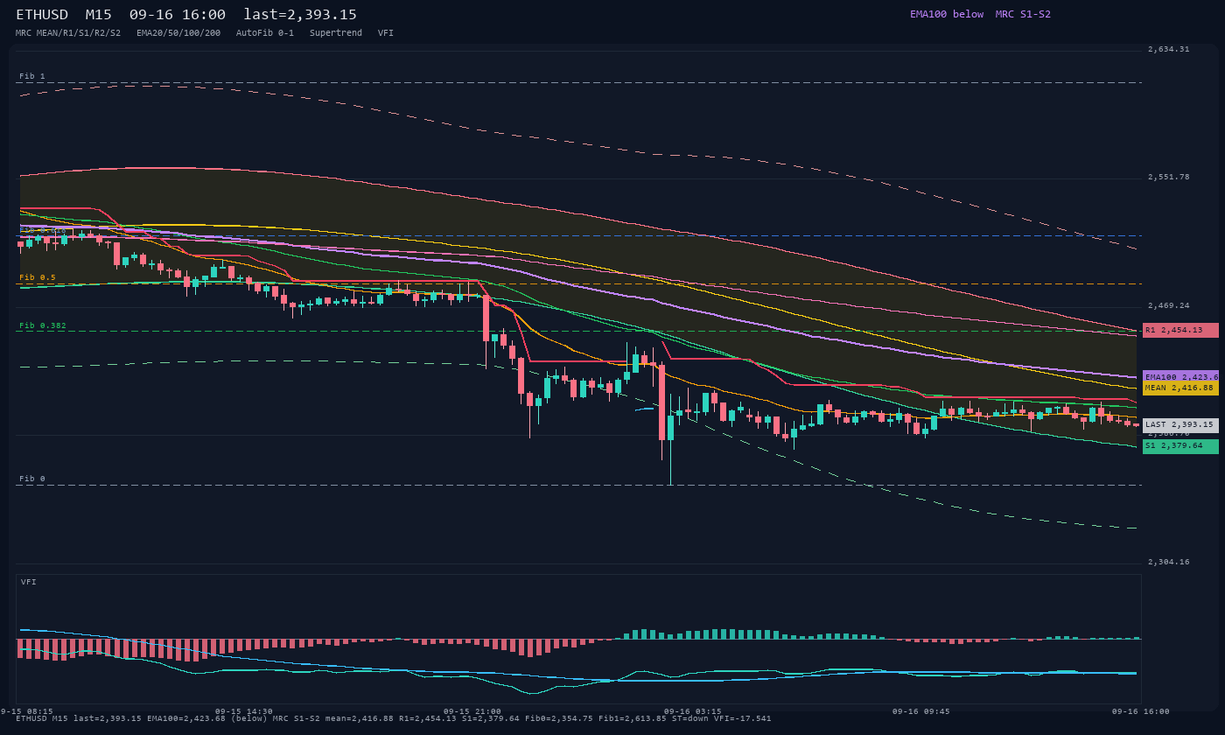Viewport: 1225px width, 735px height.
Task: Click the AutoFib 0-1 legend entry
Action: point(265,33)
